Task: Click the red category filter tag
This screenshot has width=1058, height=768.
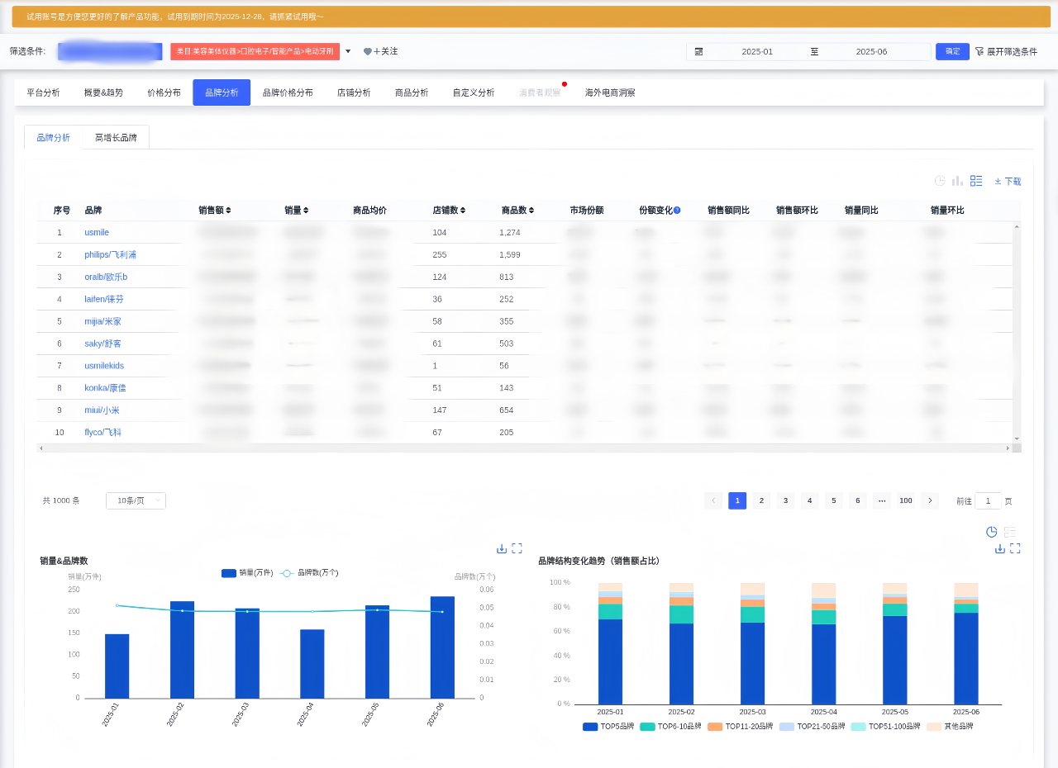Action: 255,51
